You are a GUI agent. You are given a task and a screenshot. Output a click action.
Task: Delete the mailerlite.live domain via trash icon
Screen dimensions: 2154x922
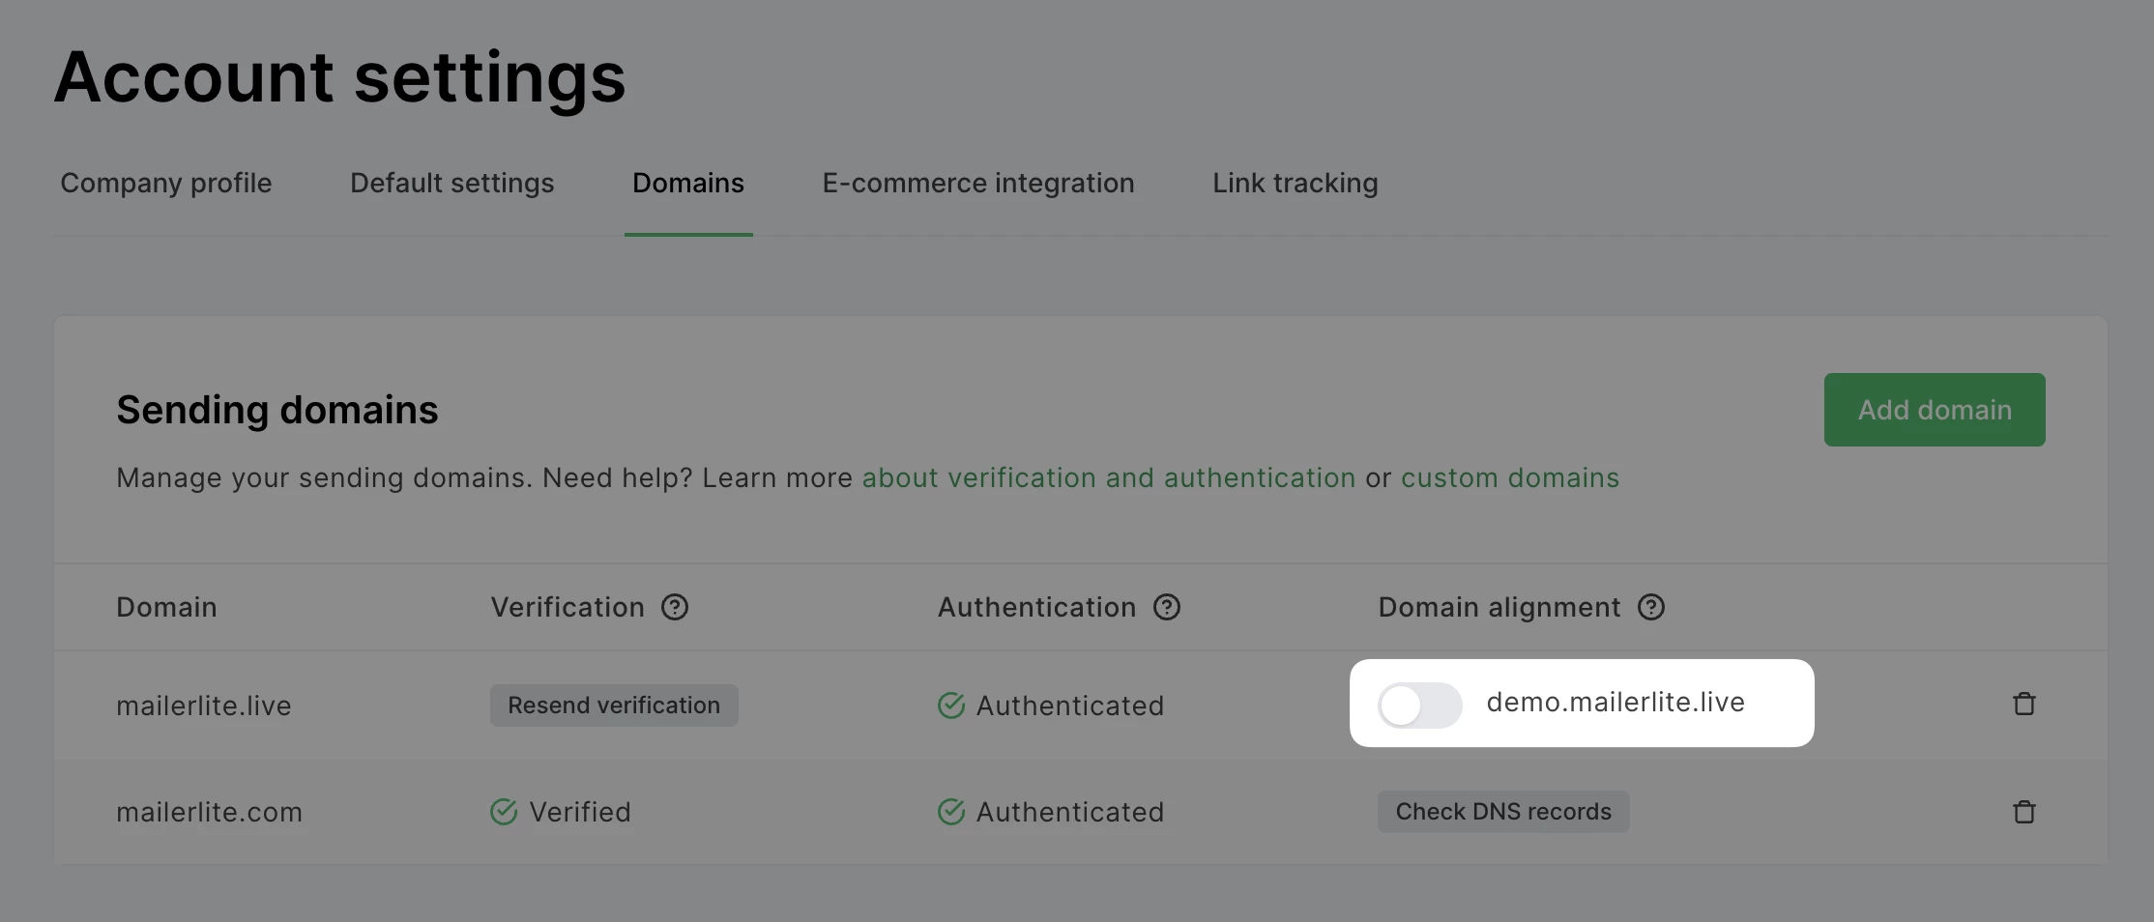pos(2023,704)
